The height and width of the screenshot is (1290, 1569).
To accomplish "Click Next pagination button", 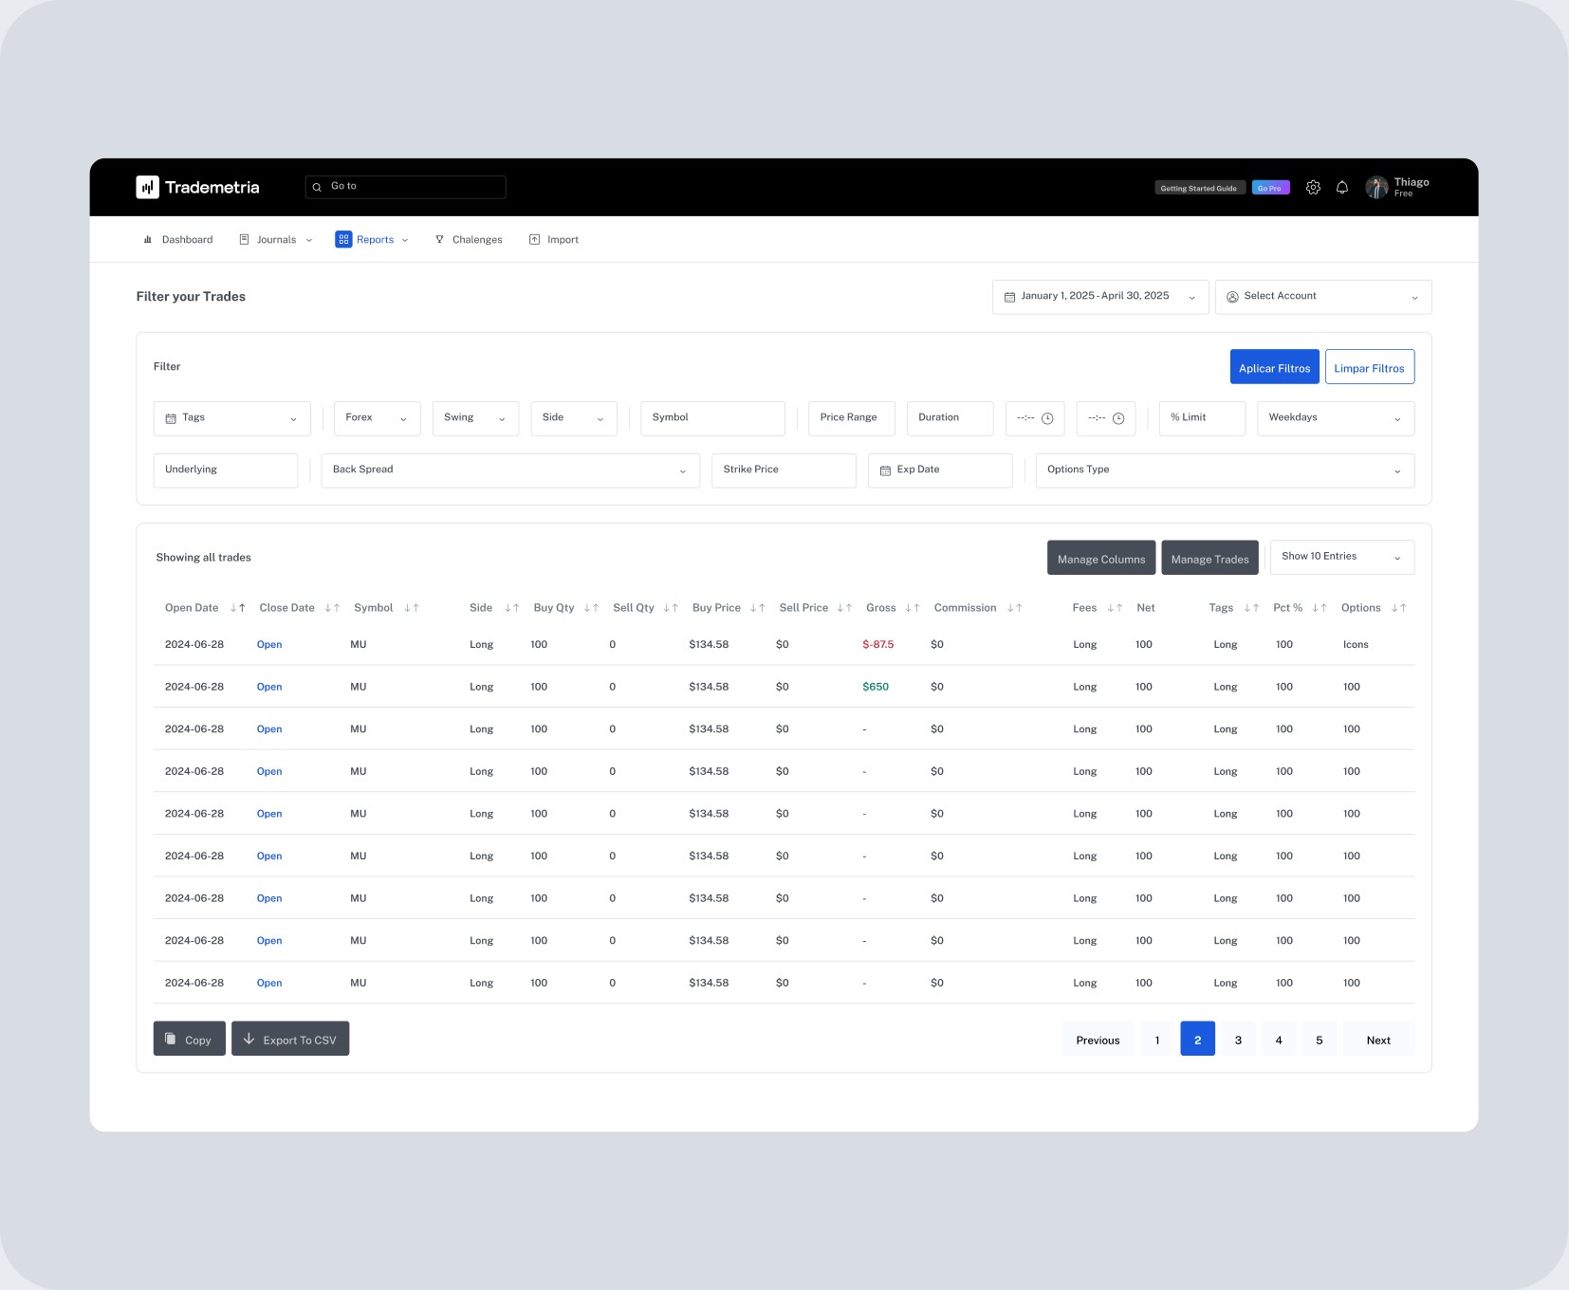I will (1378, 1040).
